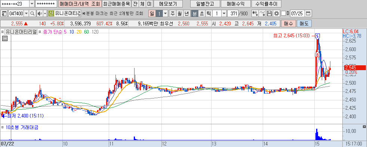Click the 047400 stock code field

click(16, 13)
